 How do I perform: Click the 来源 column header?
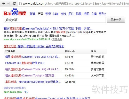coord(93,51)
